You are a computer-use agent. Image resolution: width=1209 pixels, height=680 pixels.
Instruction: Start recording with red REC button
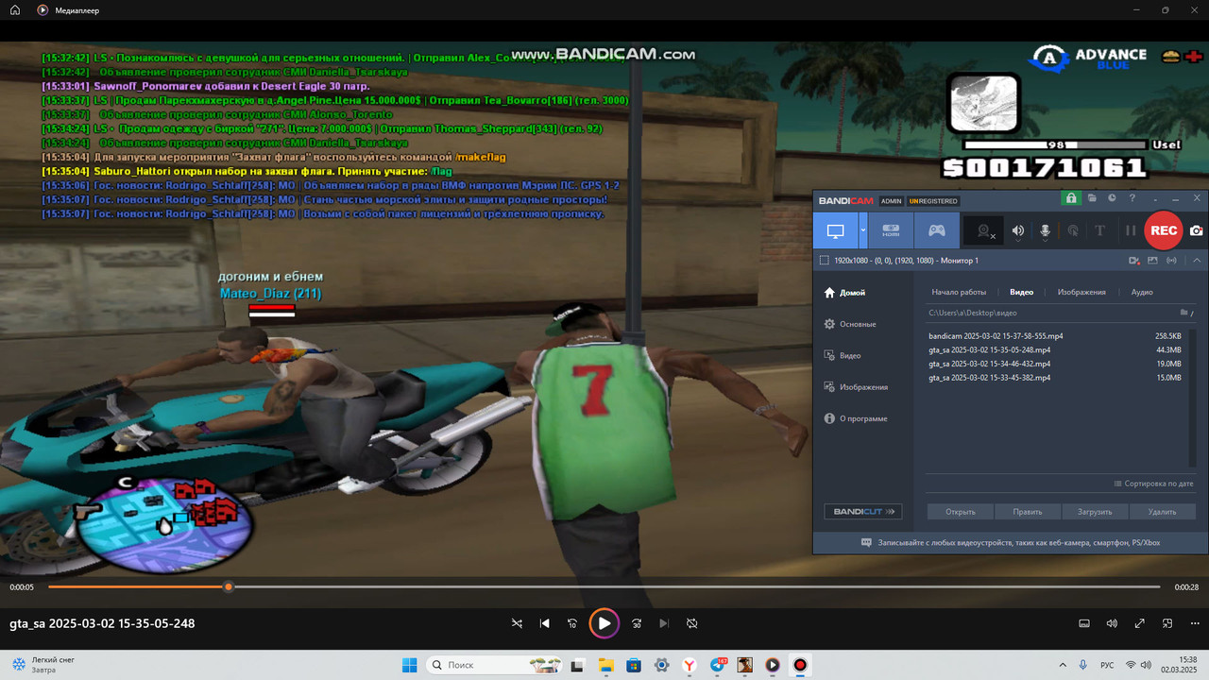[1164, 230]
